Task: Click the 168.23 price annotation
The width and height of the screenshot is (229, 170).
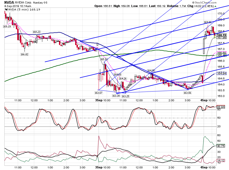Action: click(37, 32)
